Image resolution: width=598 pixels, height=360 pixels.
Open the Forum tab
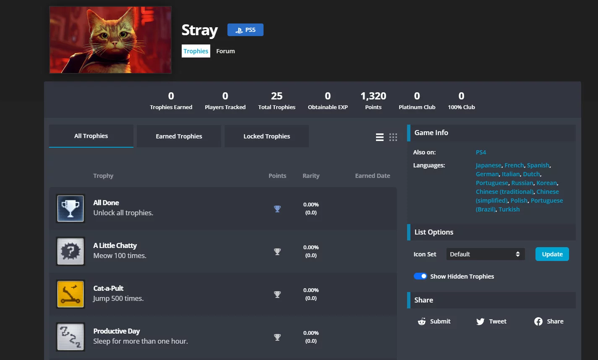click(226, 51)
